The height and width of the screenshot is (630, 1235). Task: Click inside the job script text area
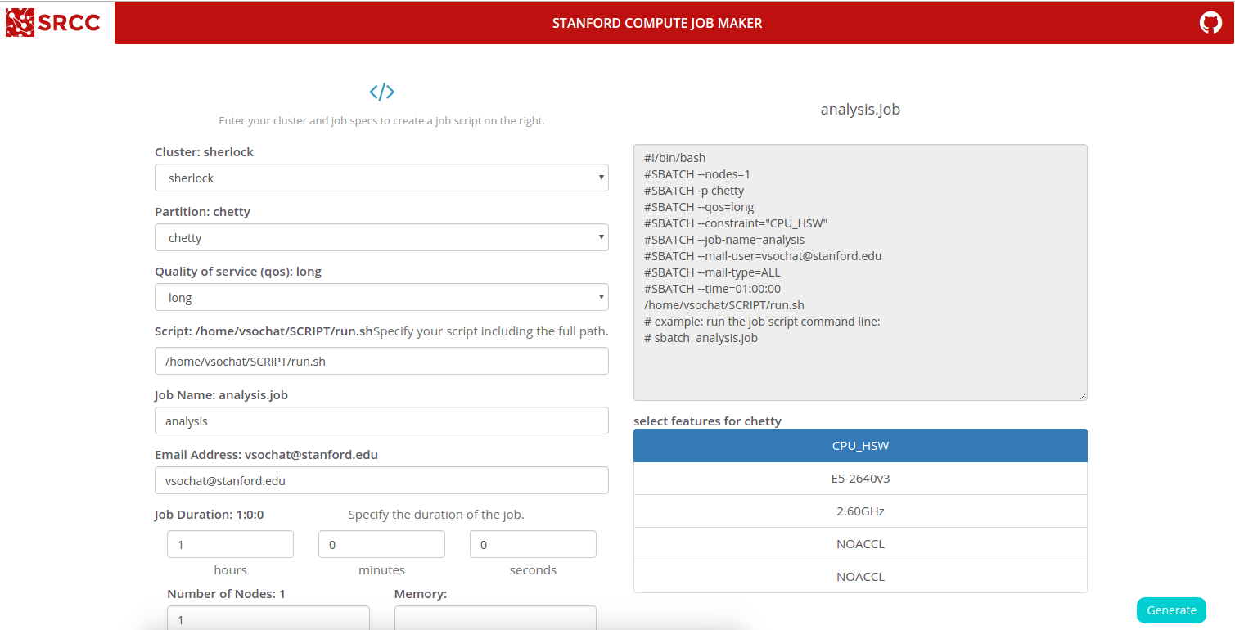[x=860, y=272]
